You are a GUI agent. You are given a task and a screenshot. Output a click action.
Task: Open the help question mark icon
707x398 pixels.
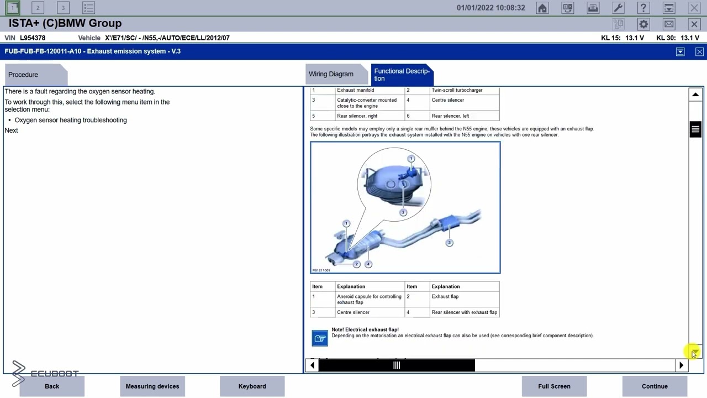pos(643,8)
